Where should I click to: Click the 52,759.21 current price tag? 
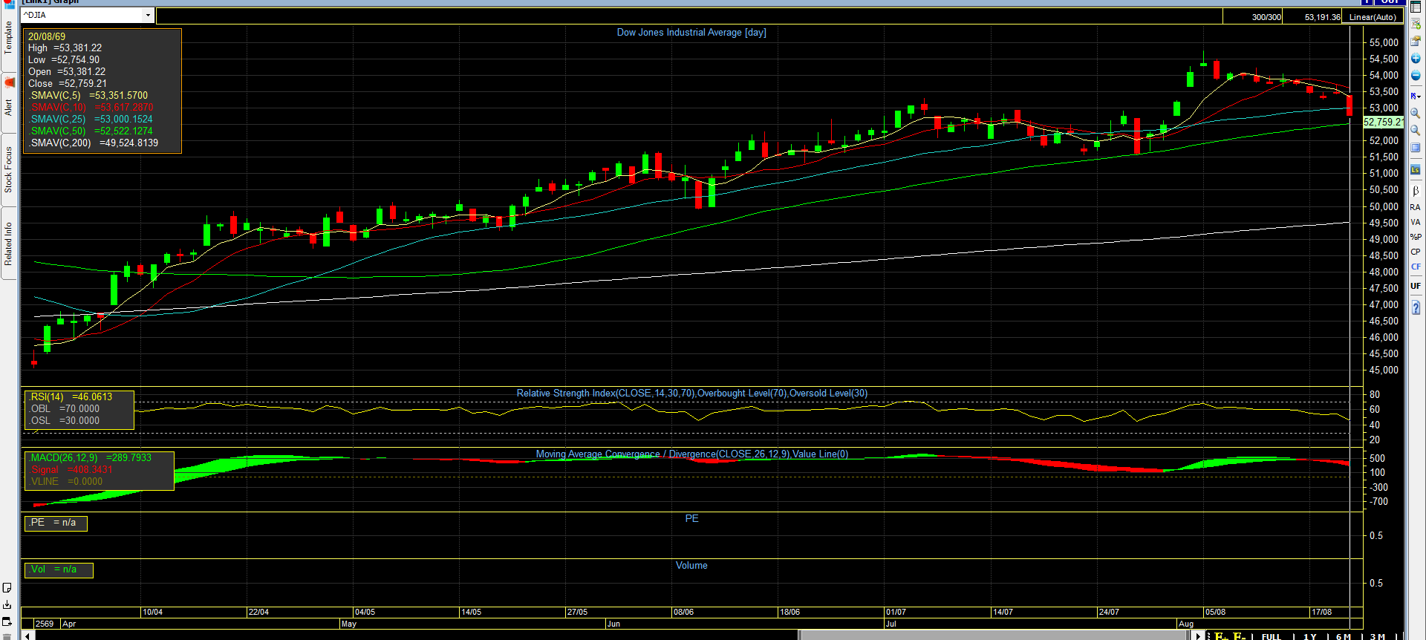point(1383,123)
